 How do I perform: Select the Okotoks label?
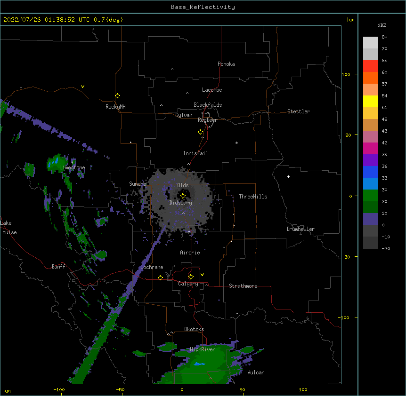coord(194,329)
